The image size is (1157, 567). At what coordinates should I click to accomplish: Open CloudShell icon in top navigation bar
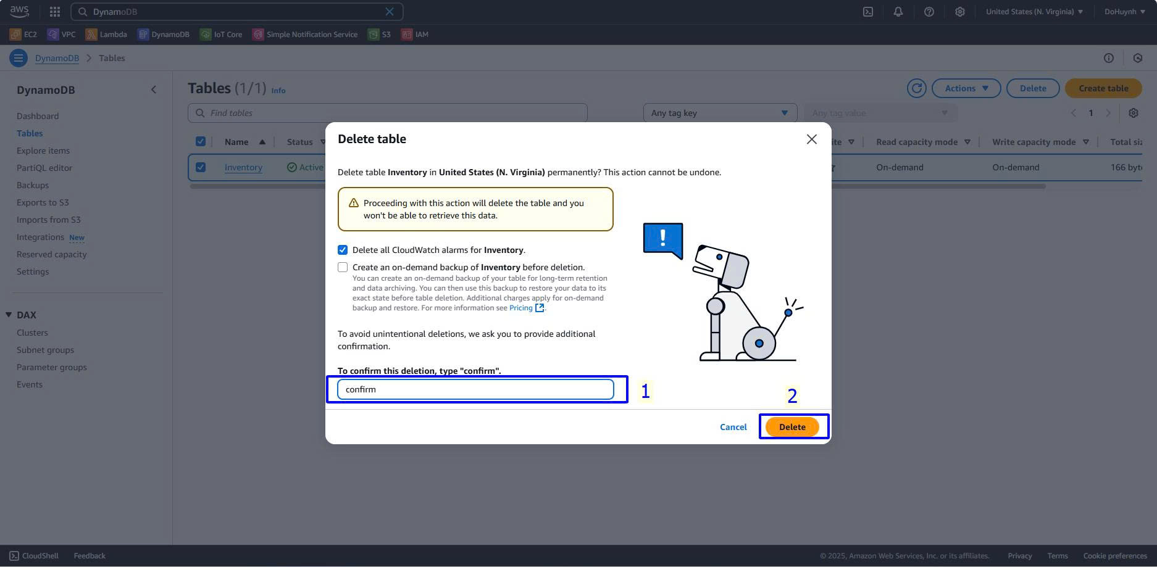pos(868,12)
